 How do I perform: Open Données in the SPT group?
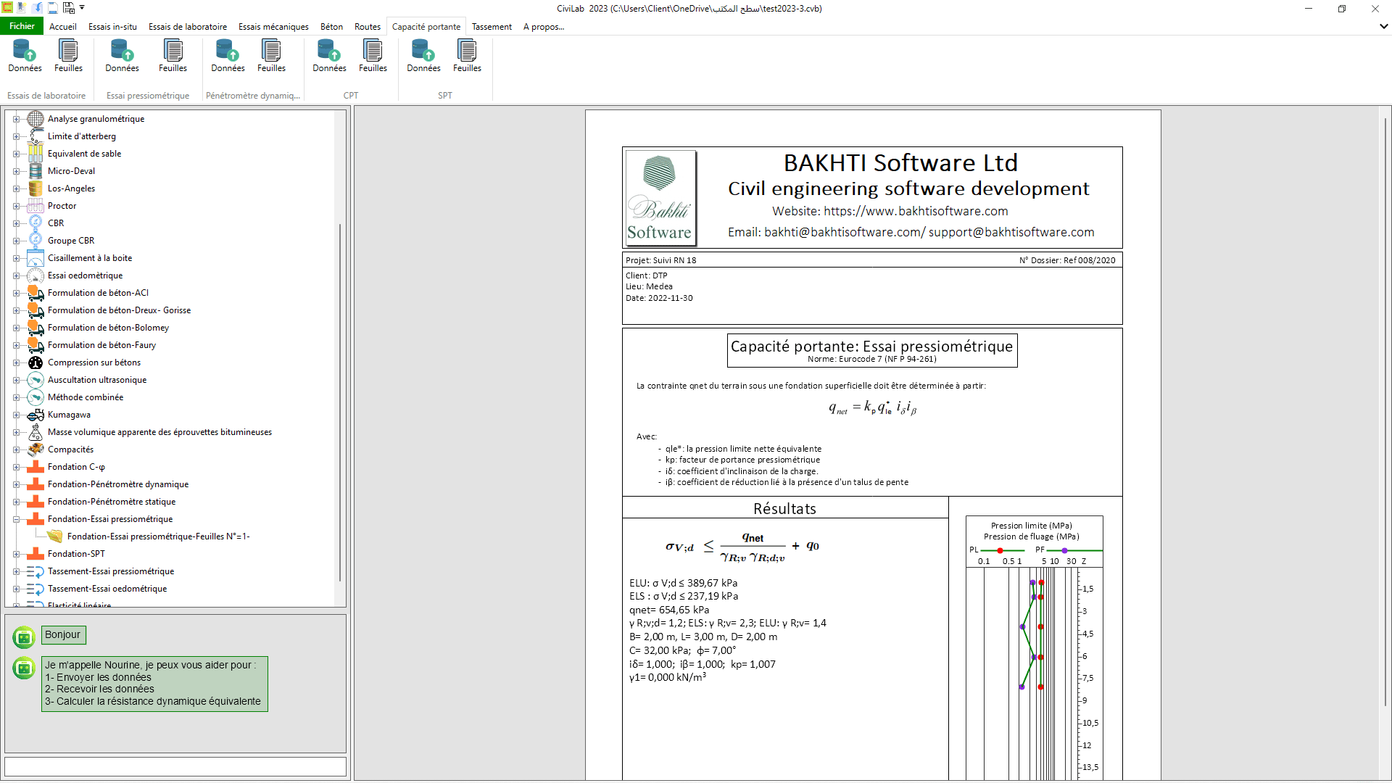[x=423, y=56]
